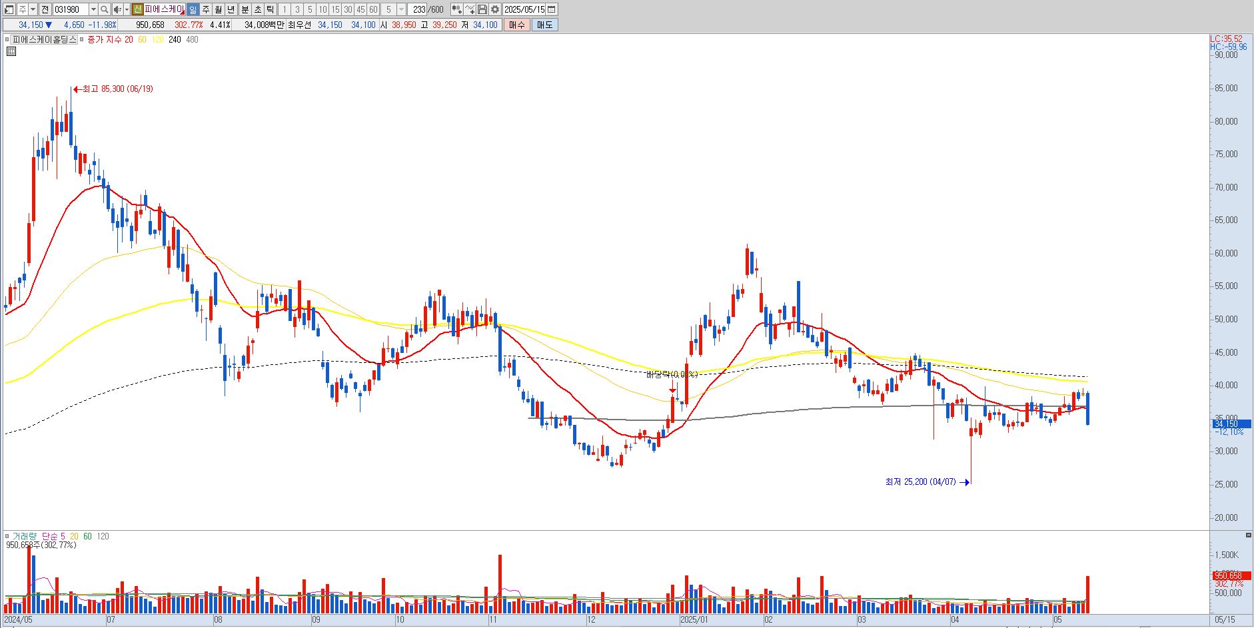Click the 피에스케이 stock name box
The width and height of the screenshot is (1254, 628).
(164, 9)
